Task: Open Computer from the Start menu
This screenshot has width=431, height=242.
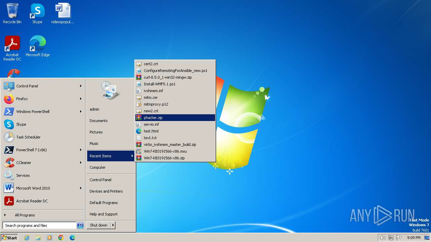Action: tap(98, 167)
